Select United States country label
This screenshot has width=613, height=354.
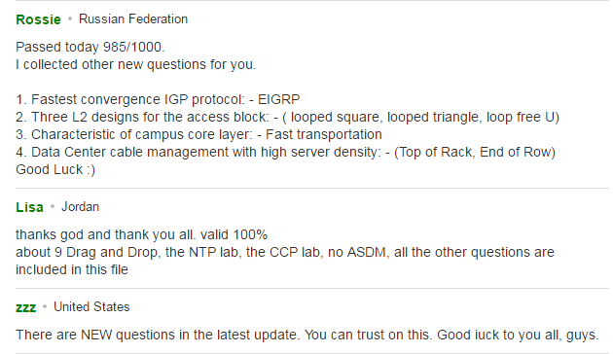[91, 306]
